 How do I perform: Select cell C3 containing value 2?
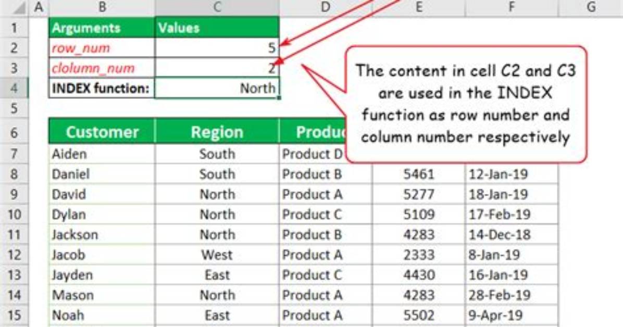pyautogui.click(x=217, y=68)
